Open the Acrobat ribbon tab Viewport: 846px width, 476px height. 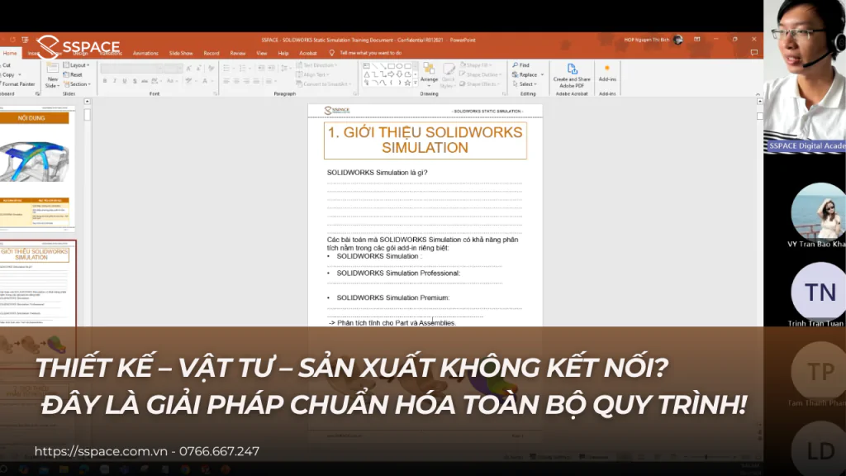click(308, 54)
